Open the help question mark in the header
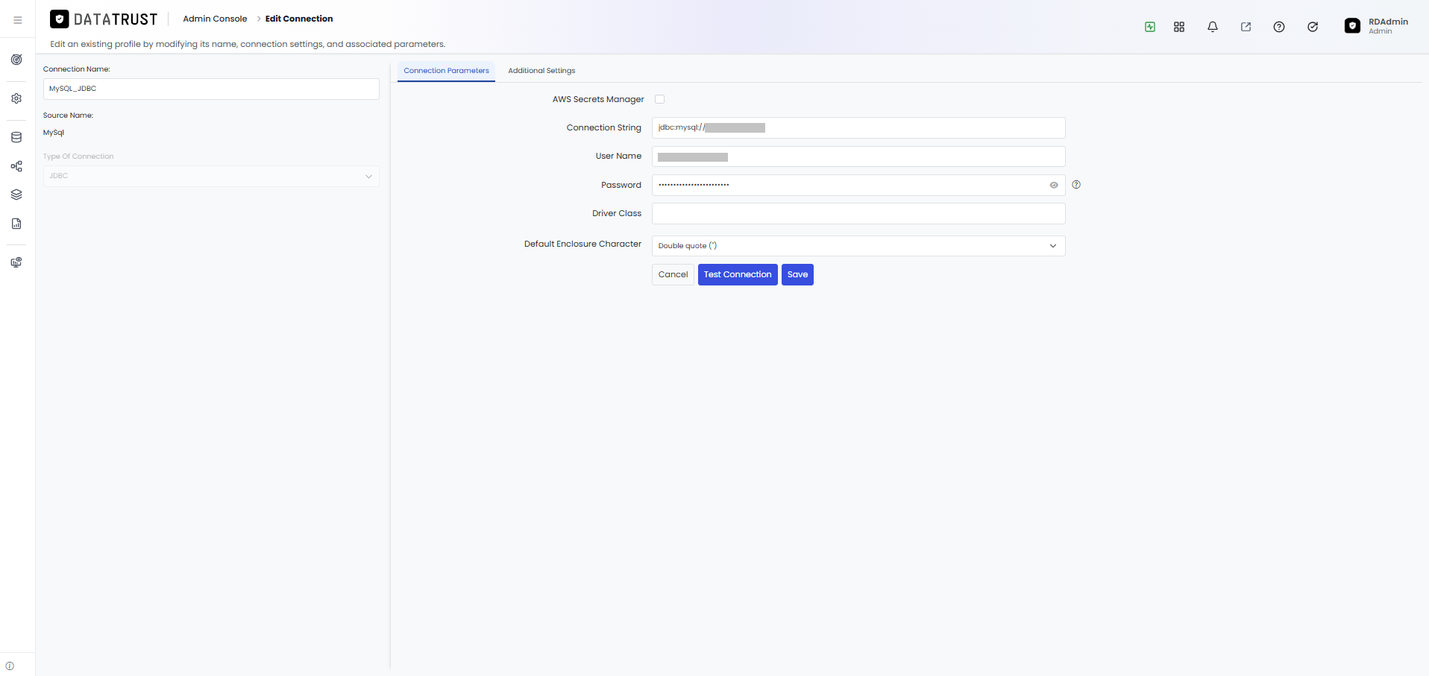 click(1279, 27)
